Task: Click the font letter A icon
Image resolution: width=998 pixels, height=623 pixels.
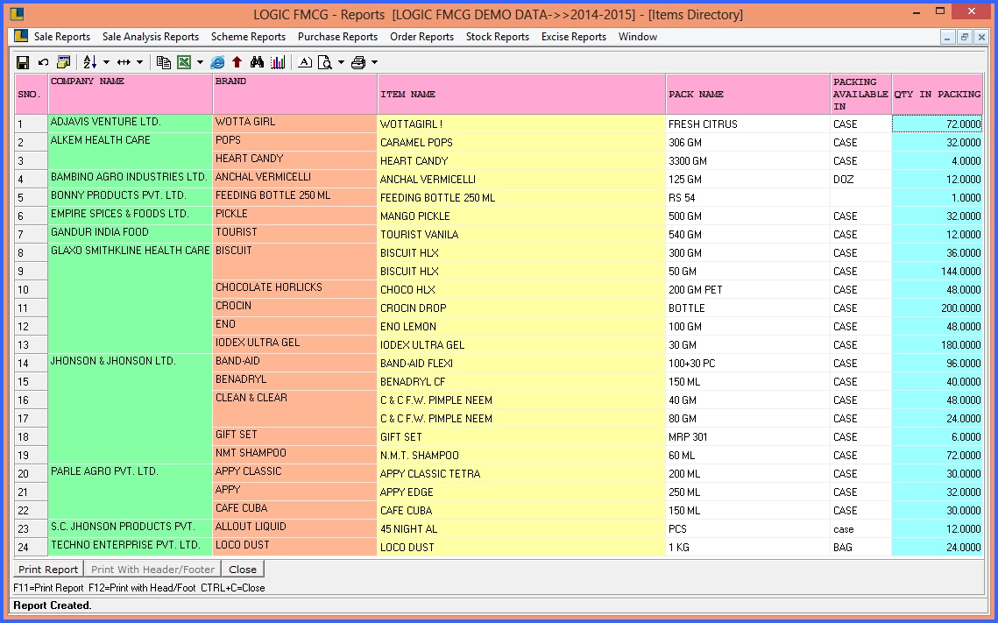Action: (305, 62)
